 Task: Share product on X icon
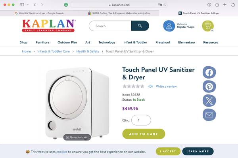pos(209,101)
